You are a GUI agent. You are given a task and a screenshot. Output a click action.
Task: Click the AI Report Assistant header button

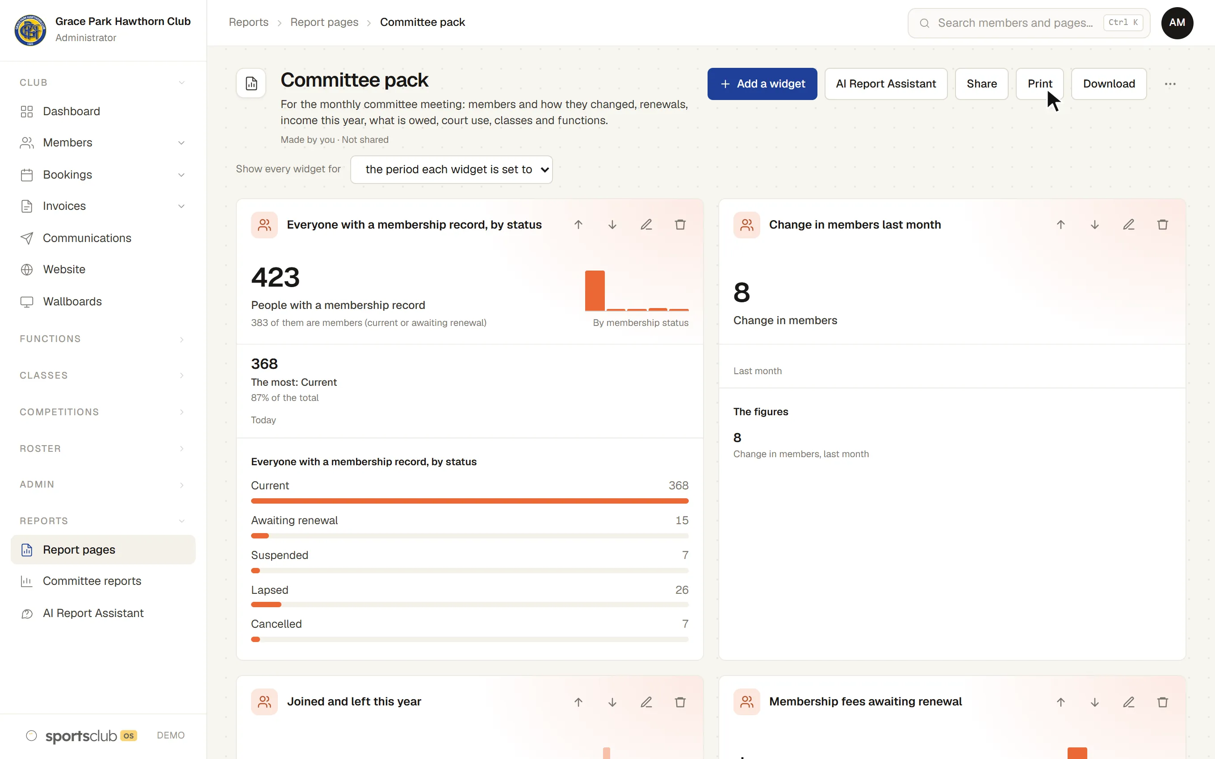click(886, 84)
